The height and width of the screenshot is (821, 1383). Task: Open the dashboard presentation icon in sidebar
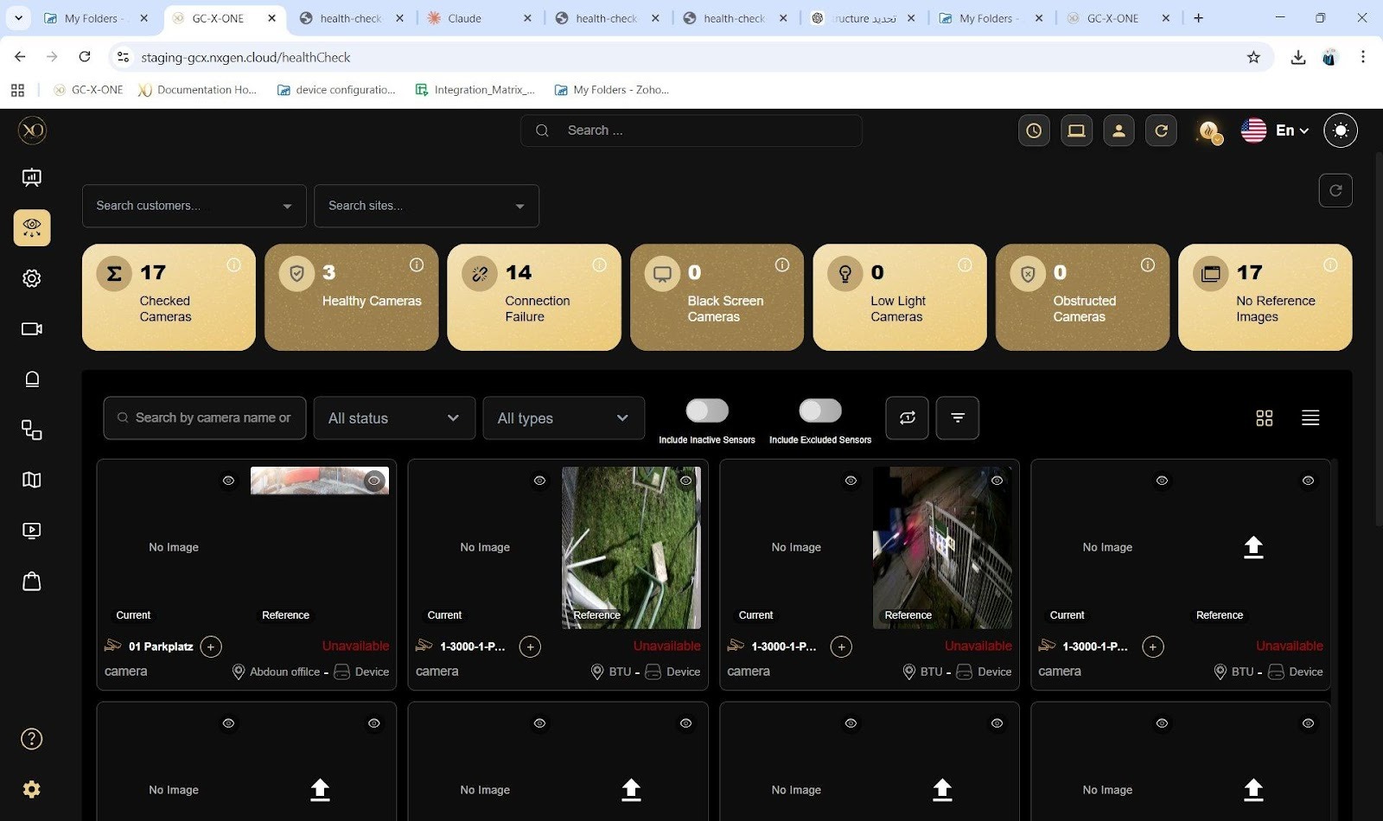click(x=32, y=178)
